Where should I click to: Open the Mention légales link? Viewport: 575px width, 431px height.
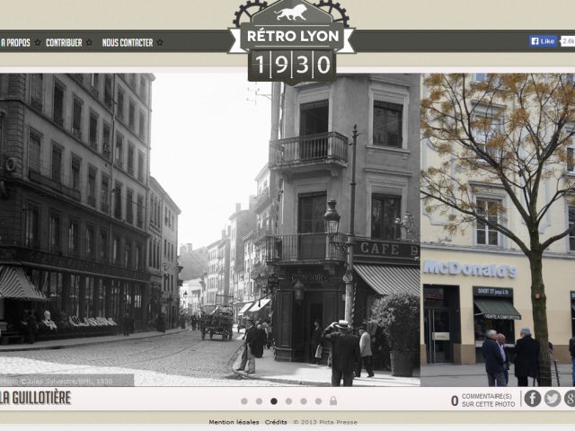point(234,422)
